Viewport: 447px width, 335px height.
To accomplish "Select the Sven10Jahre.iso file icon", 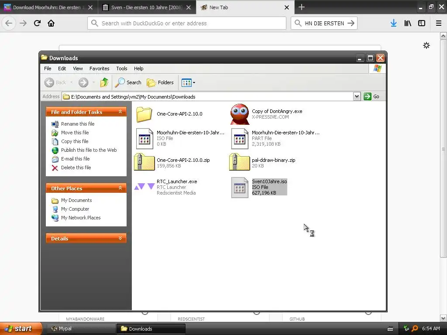I will tap(240, 188).
